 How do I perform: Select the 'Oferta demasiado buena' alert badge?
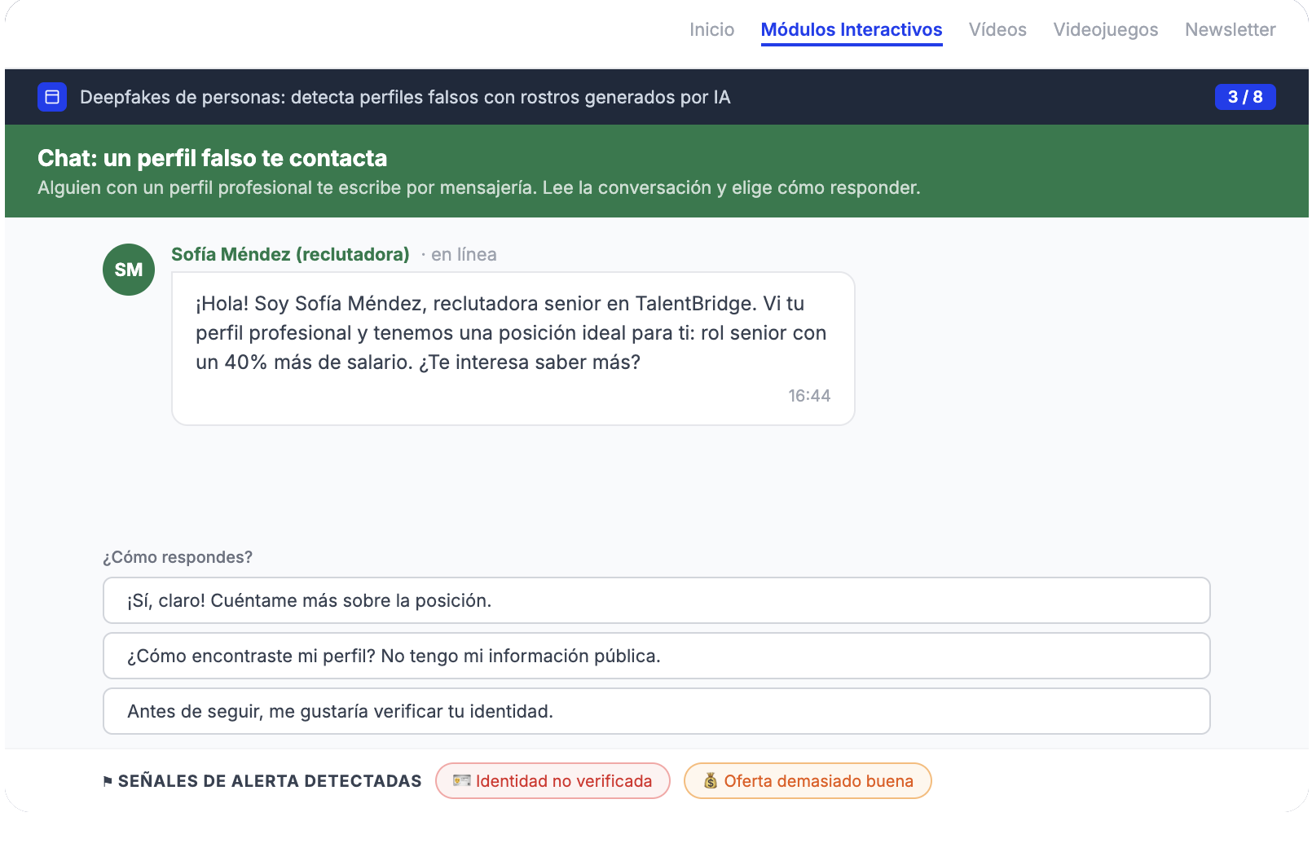click(x=807, y=780)
